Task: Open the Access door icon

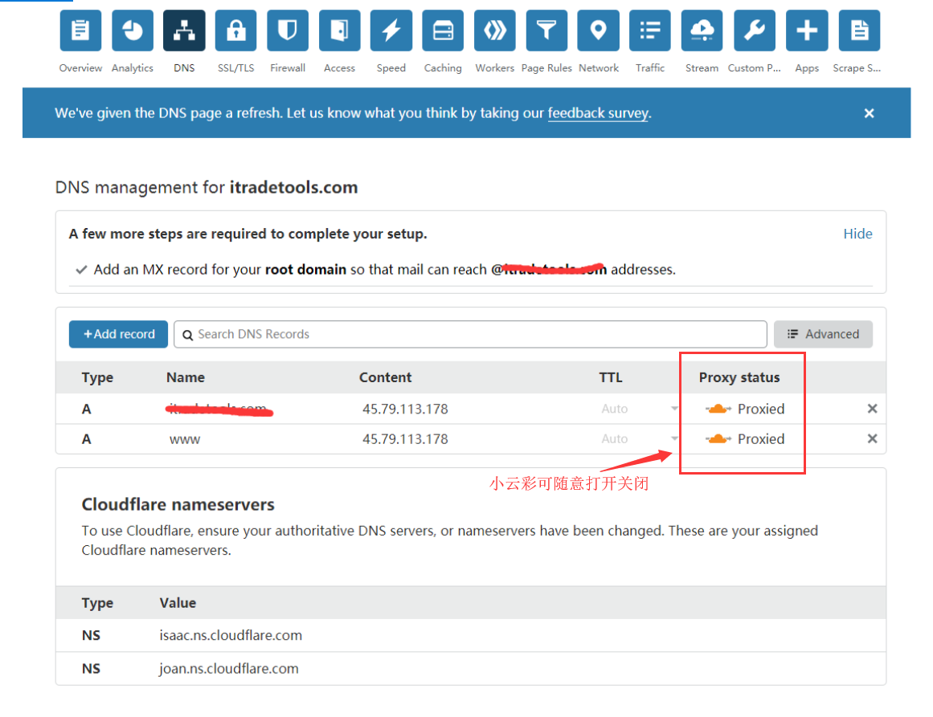Action: (x=339, y=31)
